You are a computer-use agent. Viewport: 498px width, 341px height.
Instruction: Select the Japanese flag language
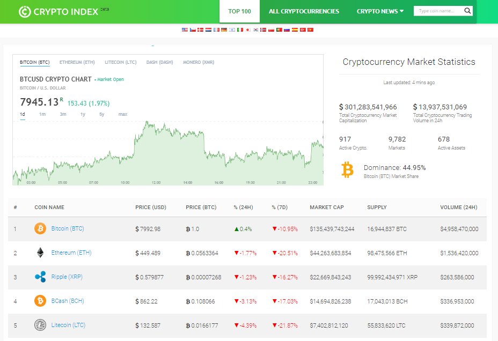(x=248, y=30)
